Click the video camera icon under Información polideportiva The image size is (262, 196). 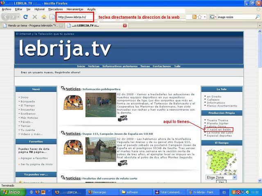coord(122,118)
